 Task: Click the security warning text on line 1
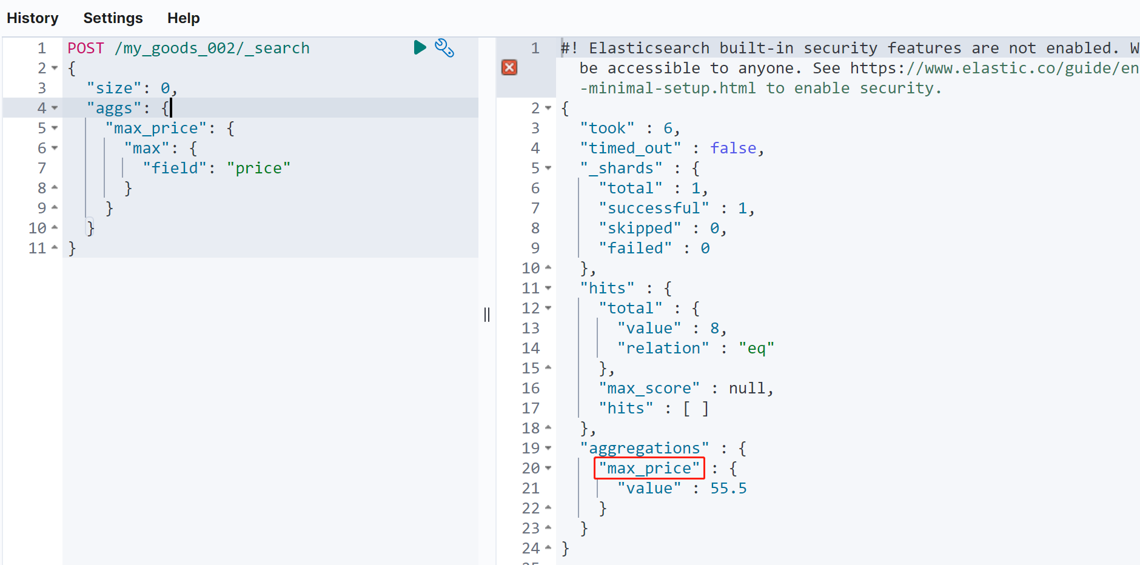(850, 68)
